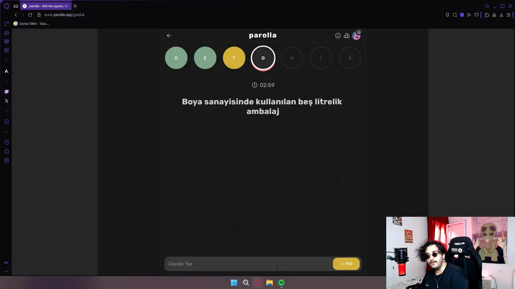The height and width of the screenshot is (289, 515).
Task: Select dimmed letter İ circle
Action: coord(321,58)
